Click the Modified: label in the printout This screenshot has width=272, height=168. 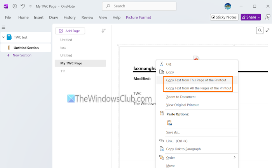pos(142,79)
